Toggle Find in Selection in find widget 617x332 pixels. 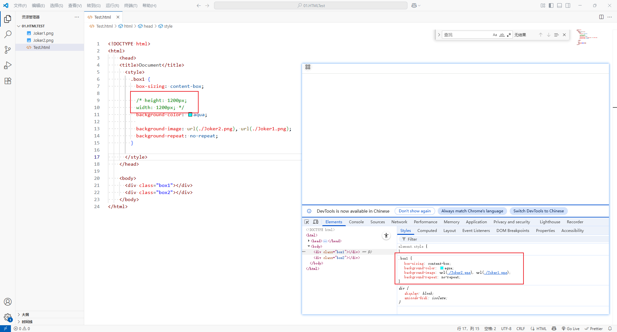[x=556, y=35]
